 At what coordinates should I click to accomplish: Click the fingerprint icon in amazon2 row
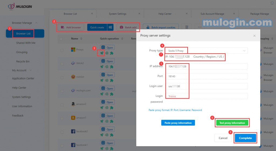point(107,108)
